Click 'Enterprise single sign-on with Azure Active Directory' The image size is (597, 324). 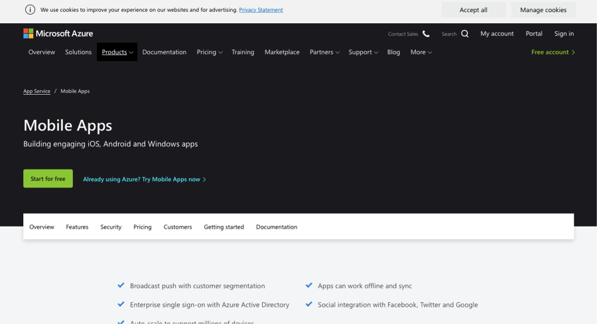(210, 305)
